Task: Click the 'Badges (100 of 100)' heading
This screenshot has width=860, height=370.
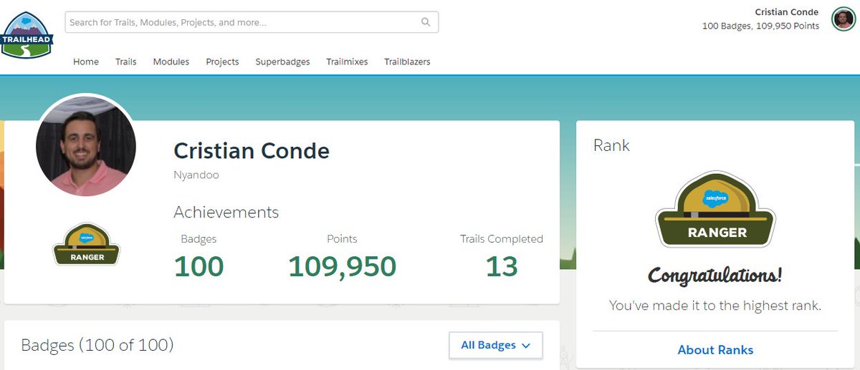Action: (97, 345)
